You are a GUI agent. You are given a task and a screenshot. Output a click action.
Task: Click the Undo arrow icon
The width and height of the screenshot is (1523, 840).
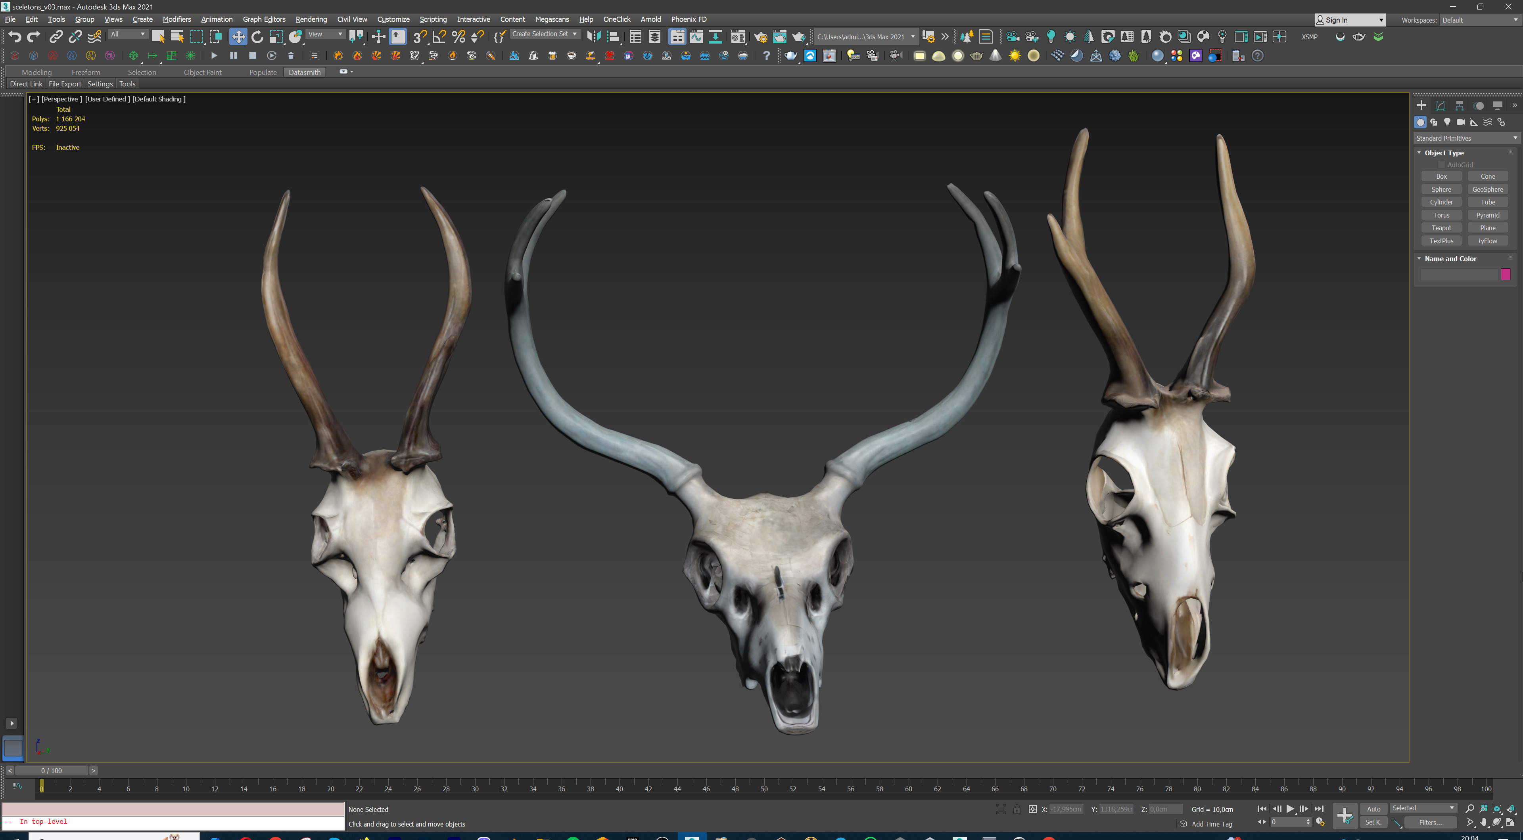point(15,36)
